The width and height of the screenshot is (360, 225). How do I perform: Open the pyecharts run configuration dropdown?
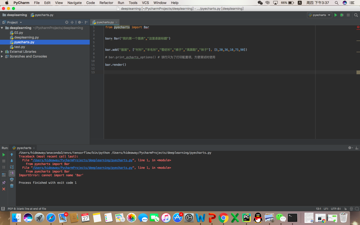pos(319,15)
